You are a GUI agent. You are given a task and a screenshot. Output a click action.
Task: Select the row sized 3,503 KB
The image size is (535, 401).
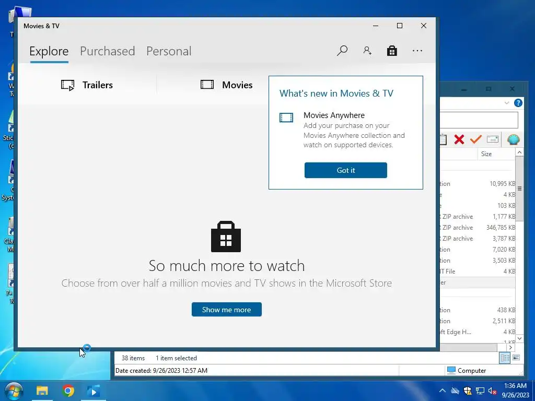(478, 261)
